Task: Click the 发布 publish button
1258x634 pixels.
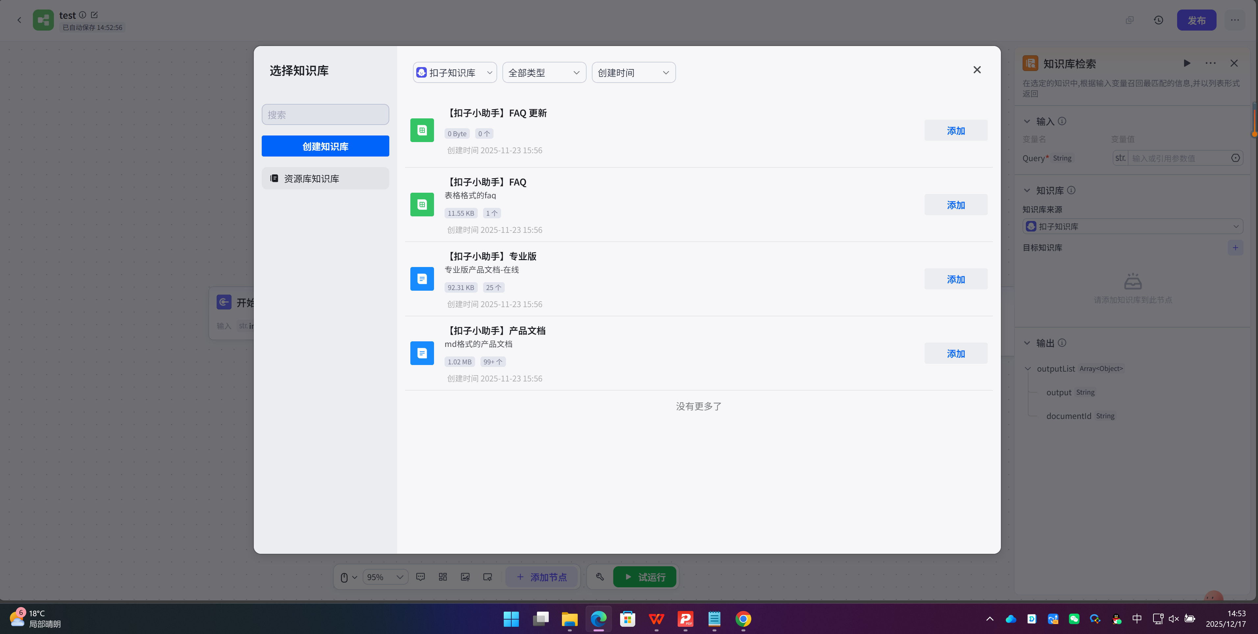Action: point(1196,20)
